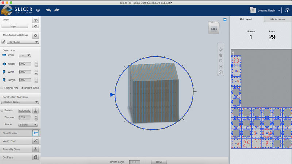Click the user profile avatar
The width and height of the screenshot is (292, 164).
point(253,10)
